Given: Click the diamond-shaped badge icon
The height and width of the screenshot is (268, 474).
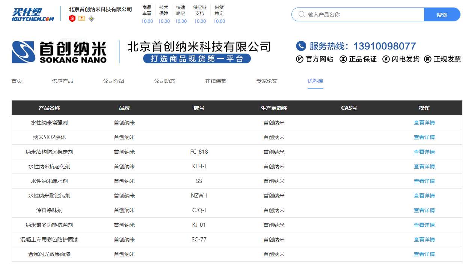Looking at the screenshot, I should pos(91,18).
